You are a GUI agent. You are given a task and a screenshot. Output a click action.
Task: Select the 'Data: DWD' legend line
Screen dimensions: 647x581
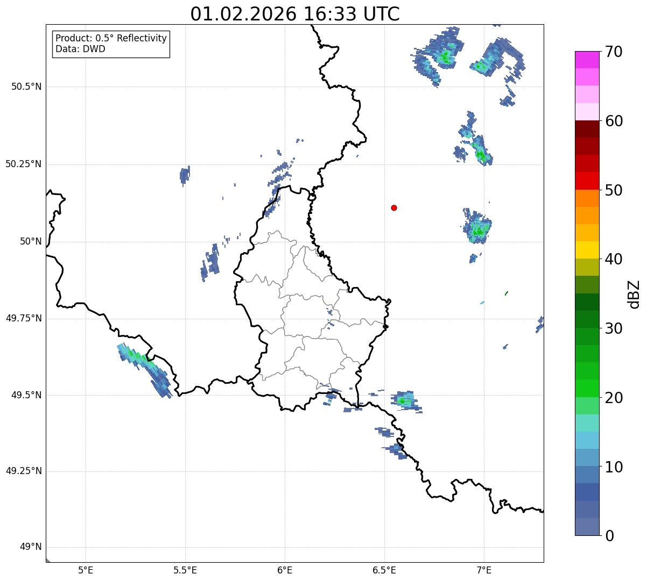pyautogui.click(x=80, y=49)
